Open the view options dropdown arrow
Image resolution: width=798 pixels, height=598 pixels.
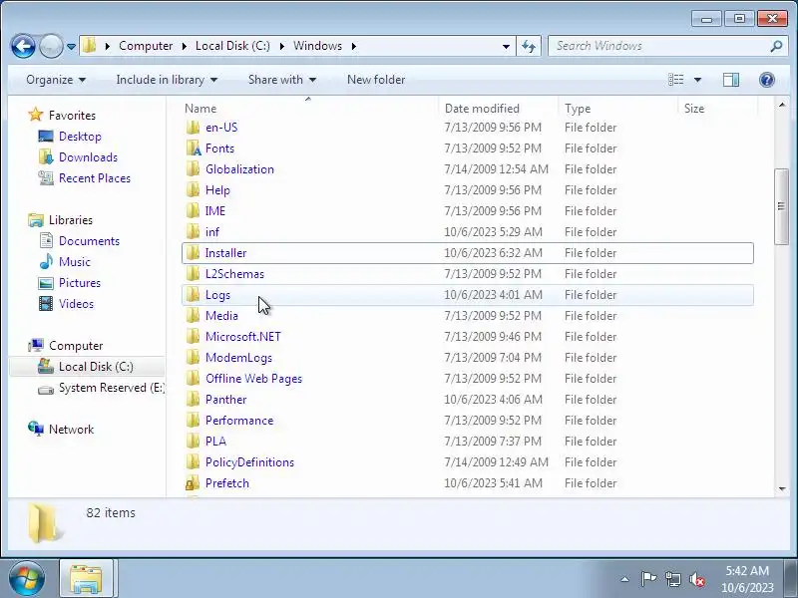697,80
